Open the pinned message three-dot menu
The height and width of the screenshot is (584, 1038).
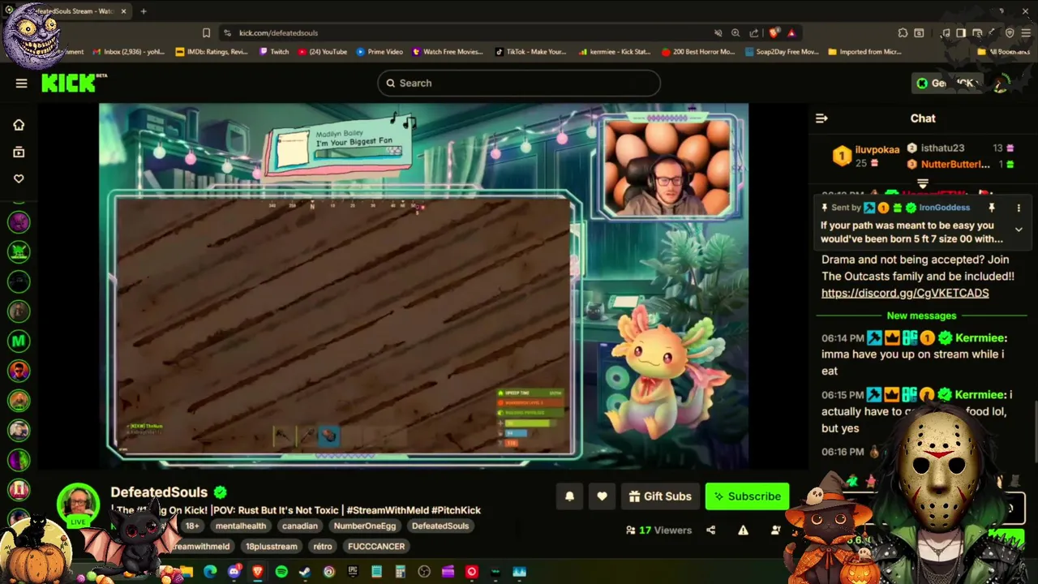(1019, 208)
